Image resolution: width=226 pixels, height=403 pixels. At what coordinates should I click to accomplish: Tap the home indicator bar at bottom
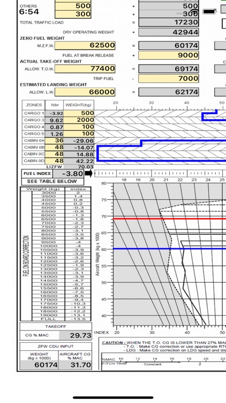point(113,397)
